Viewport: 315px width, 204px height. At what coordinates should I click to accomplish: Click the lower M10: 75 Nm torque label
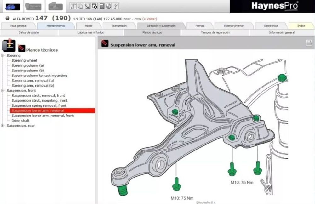(x=182, y=198)
